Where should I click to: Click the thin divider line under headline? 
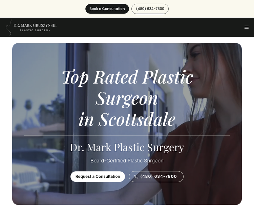point(127,135)
